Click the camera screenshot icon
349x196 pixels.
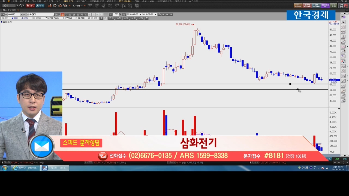pos(60,5)
